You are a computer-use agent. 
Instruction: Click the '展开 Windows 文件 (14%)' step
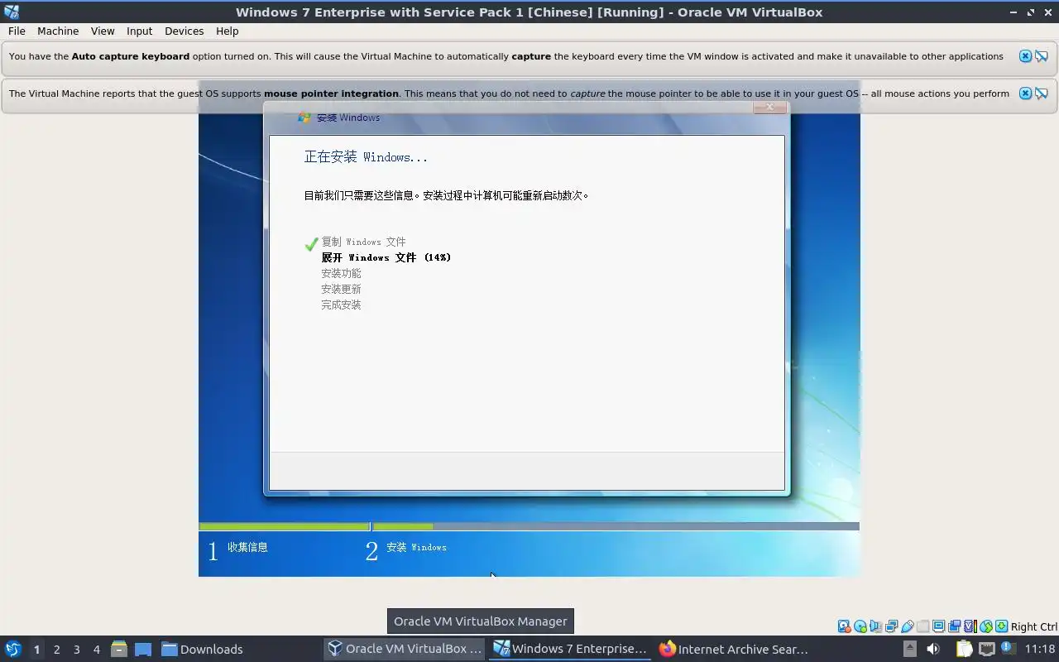click(386, 257)
